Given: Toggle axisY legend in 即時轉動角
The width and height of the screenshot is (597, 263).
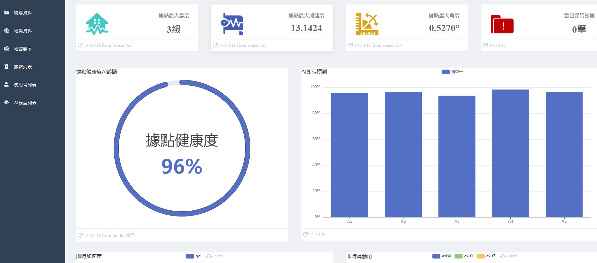Looking at the screenshot, I should click(x=464, y=256).
